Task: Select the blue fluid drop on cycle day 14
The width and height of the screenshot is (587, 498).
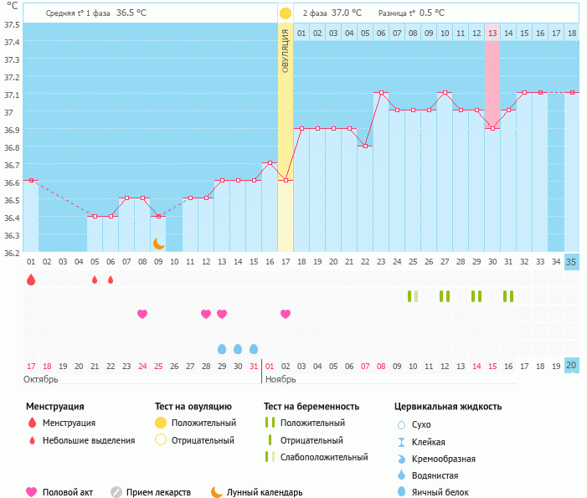Action: click(238, 349)
